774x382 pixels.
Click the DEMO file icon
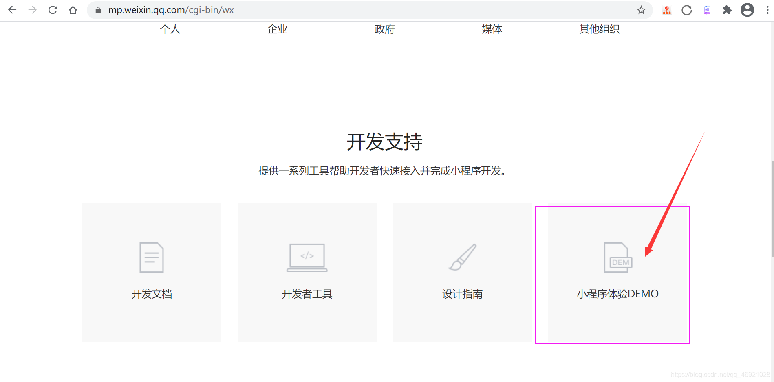618,258
